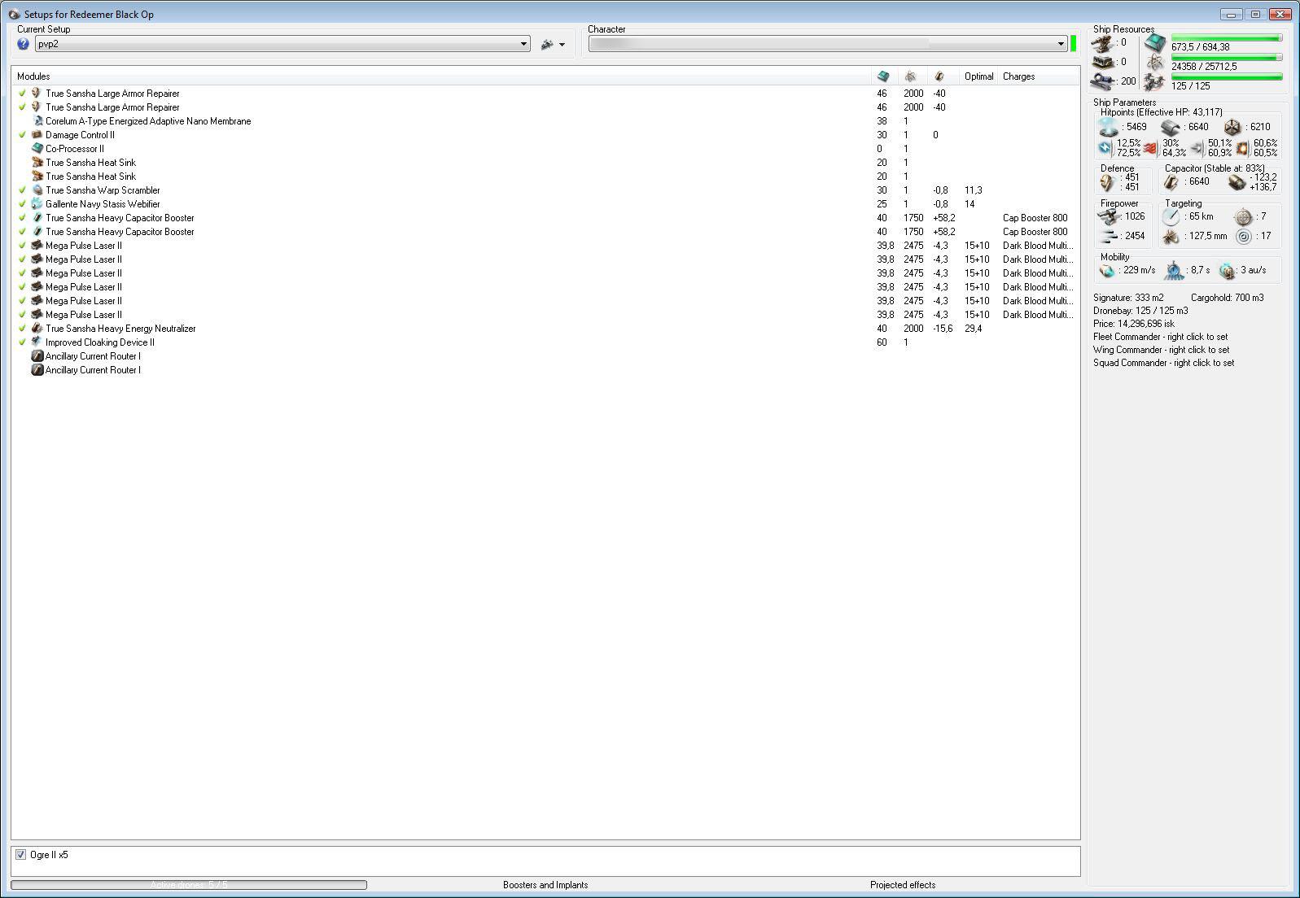Click the speed icon showing 229 m/s
1300x898 pixels.
[1107, 271]
